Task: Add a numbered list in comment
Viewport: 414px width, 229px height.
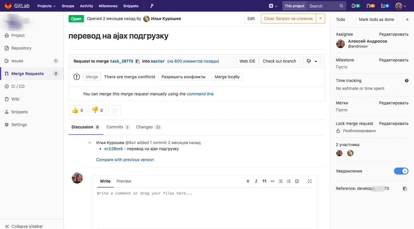Action: (289, 181)
